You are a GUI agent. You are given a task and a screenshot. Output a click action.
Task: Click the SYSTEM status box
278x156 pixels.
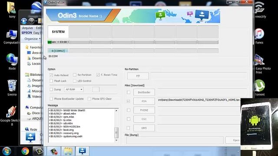(58, 32)
